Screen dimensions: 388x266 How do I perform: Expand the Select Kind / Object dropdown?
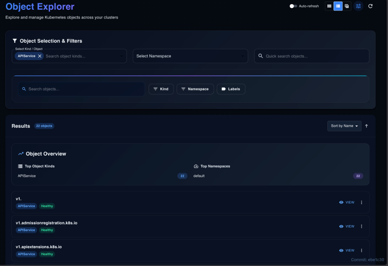(122, 56)
